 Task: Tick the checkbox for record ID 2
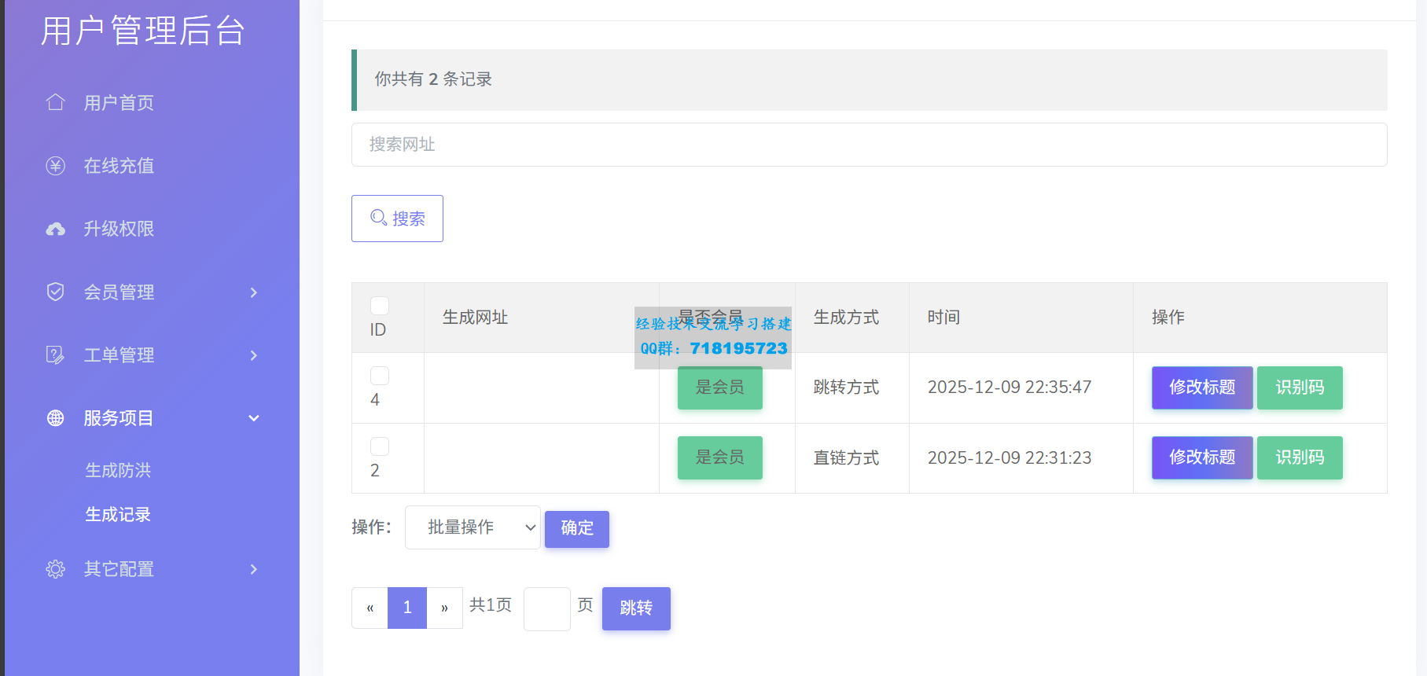tap(380, 446)
